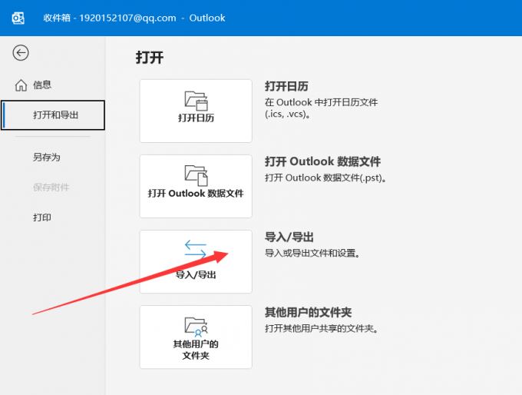This screenshot has height=395, width=522.
Task: Click the blue import/export arrows icon
Action: tap(196, 249)
